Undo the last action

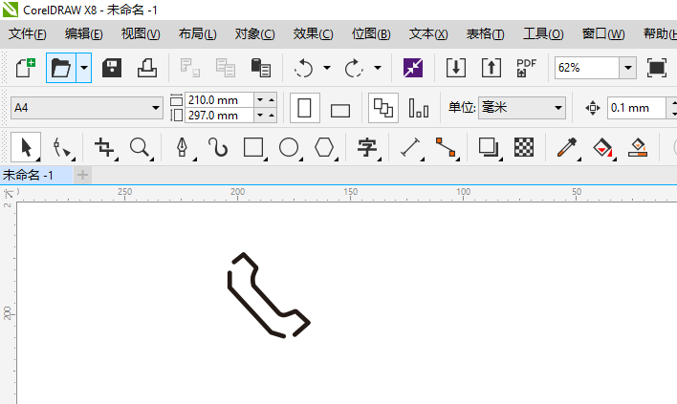coord(303,68)
